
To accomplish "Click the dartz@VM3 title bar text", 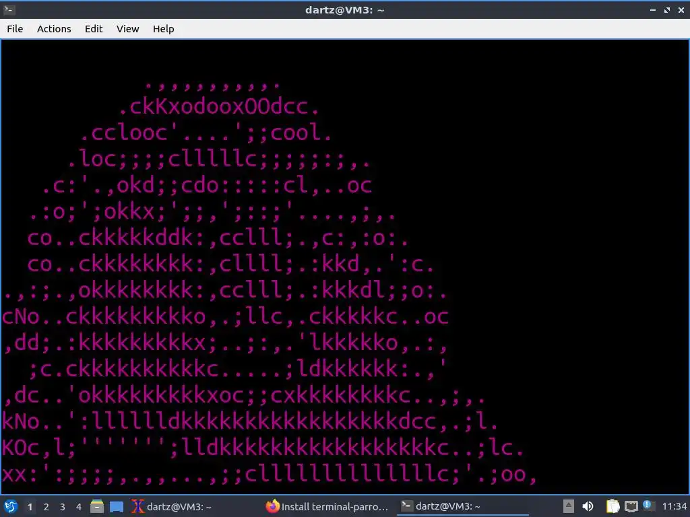I will 344,9.
